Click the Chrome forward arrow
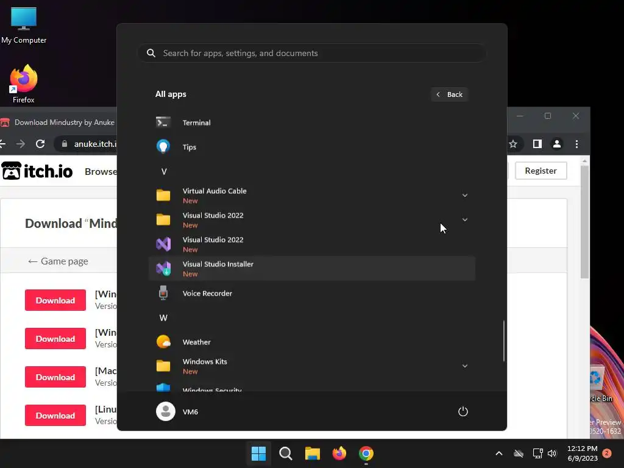 coord(21,144)
